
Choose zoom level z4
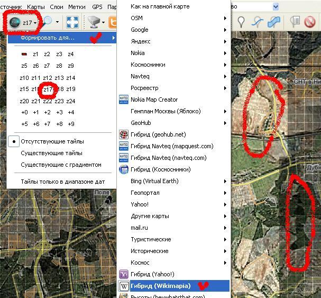[71, 54]
